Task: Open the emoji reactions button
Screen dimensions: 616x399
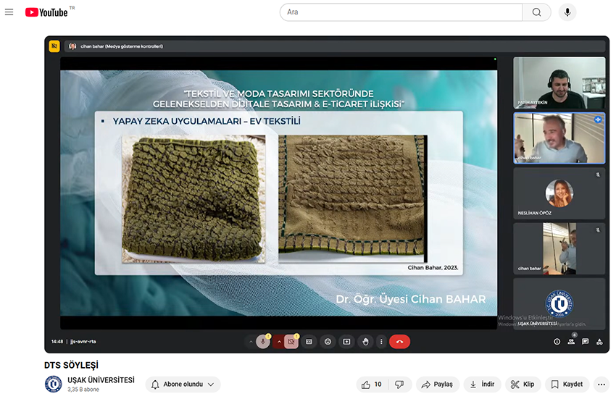Action: 328,342
